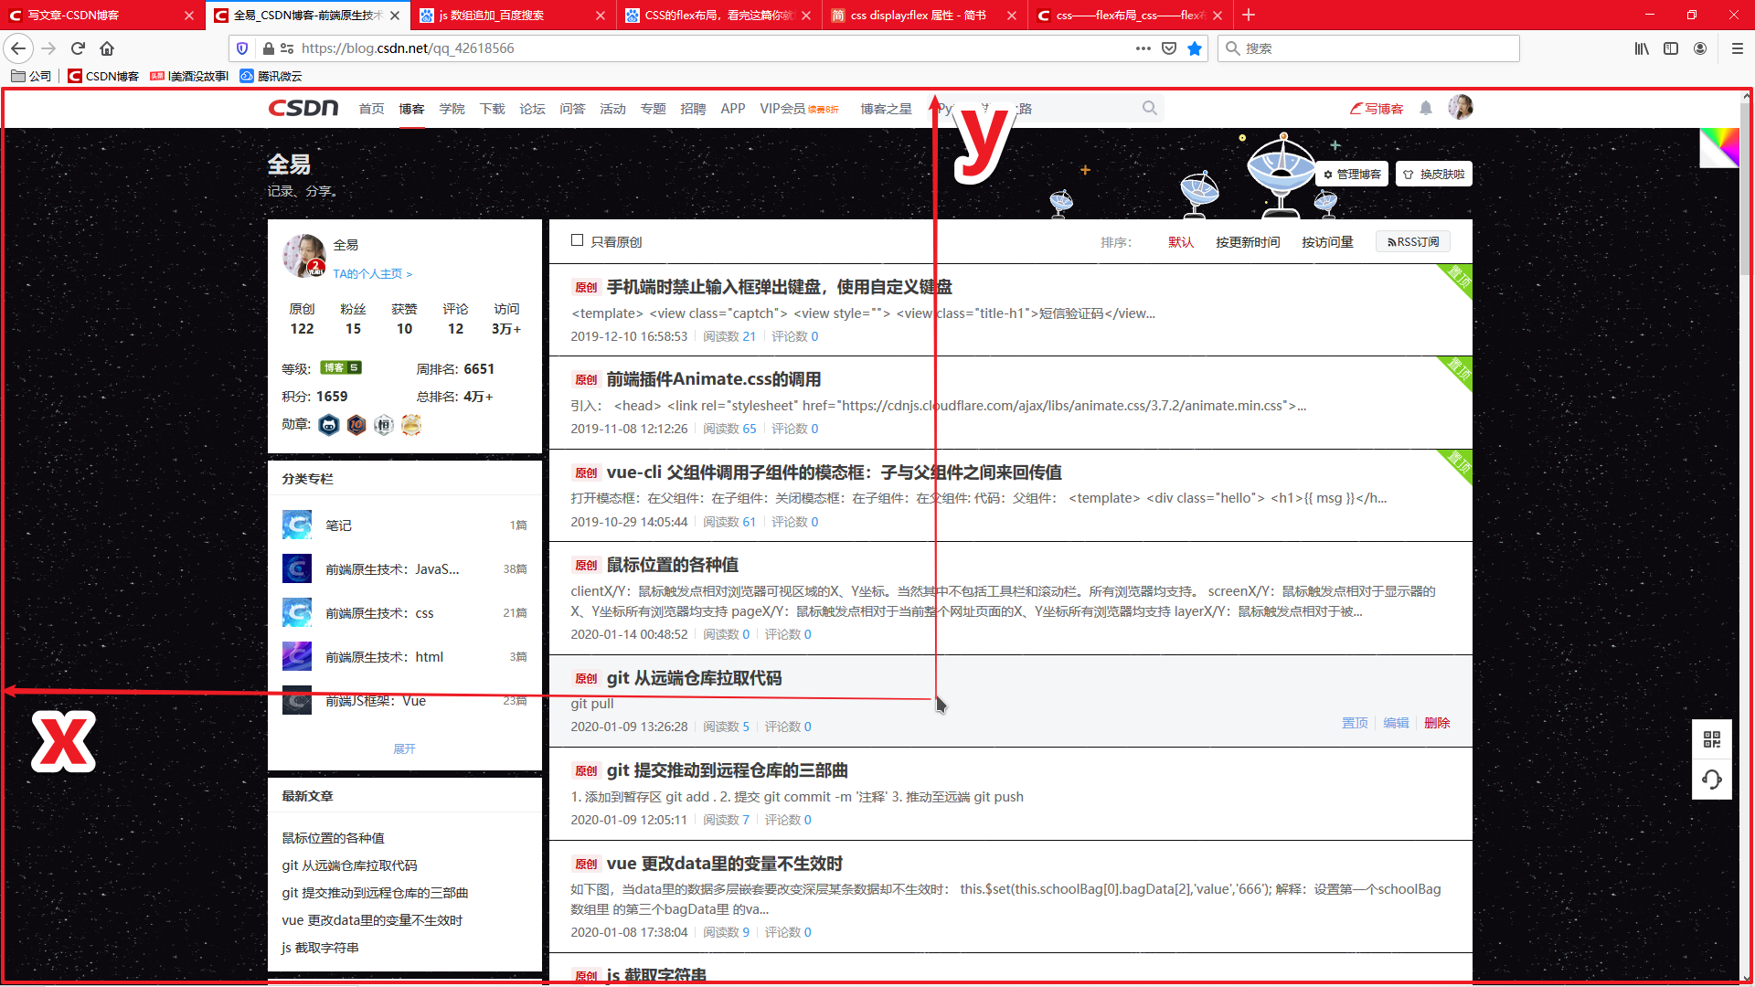The height and width of the screenshot is (987, 1755).
Task: Click 置顶 on the git pull article
Action: [x=1355, y=723]
